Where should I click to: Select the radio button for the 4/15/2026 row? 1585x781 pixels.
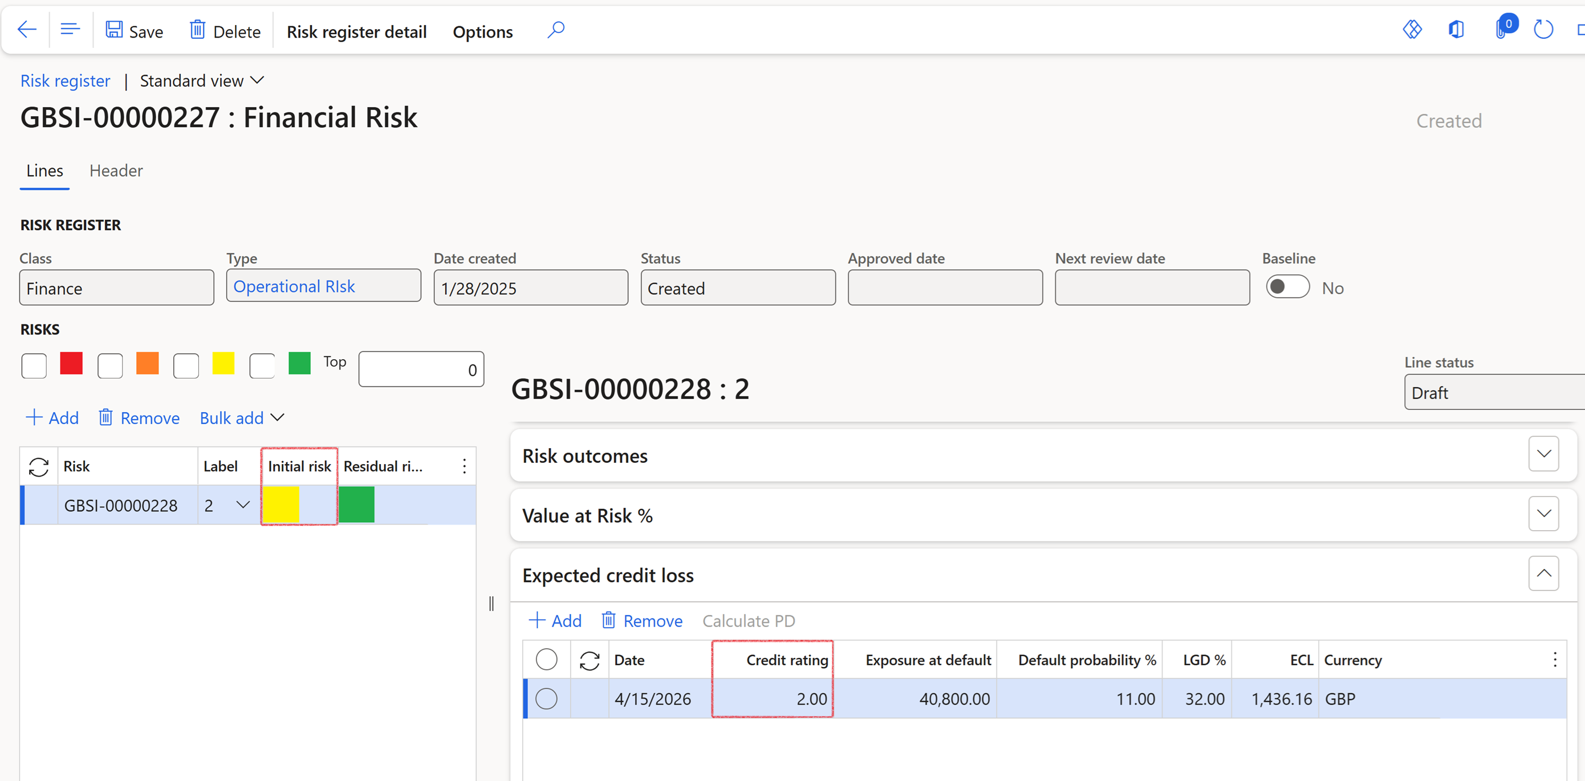point(546,698)
